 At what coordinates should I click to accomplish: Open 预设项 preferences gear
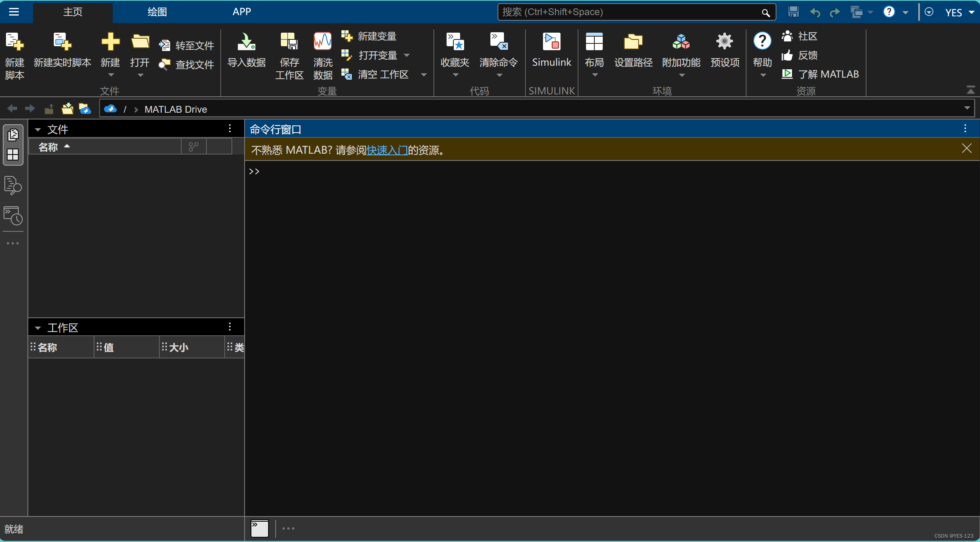tap(725, 41)
